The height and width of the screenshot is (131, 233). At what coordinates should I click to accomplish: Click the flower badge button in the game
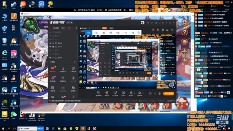tap(185, 61)
